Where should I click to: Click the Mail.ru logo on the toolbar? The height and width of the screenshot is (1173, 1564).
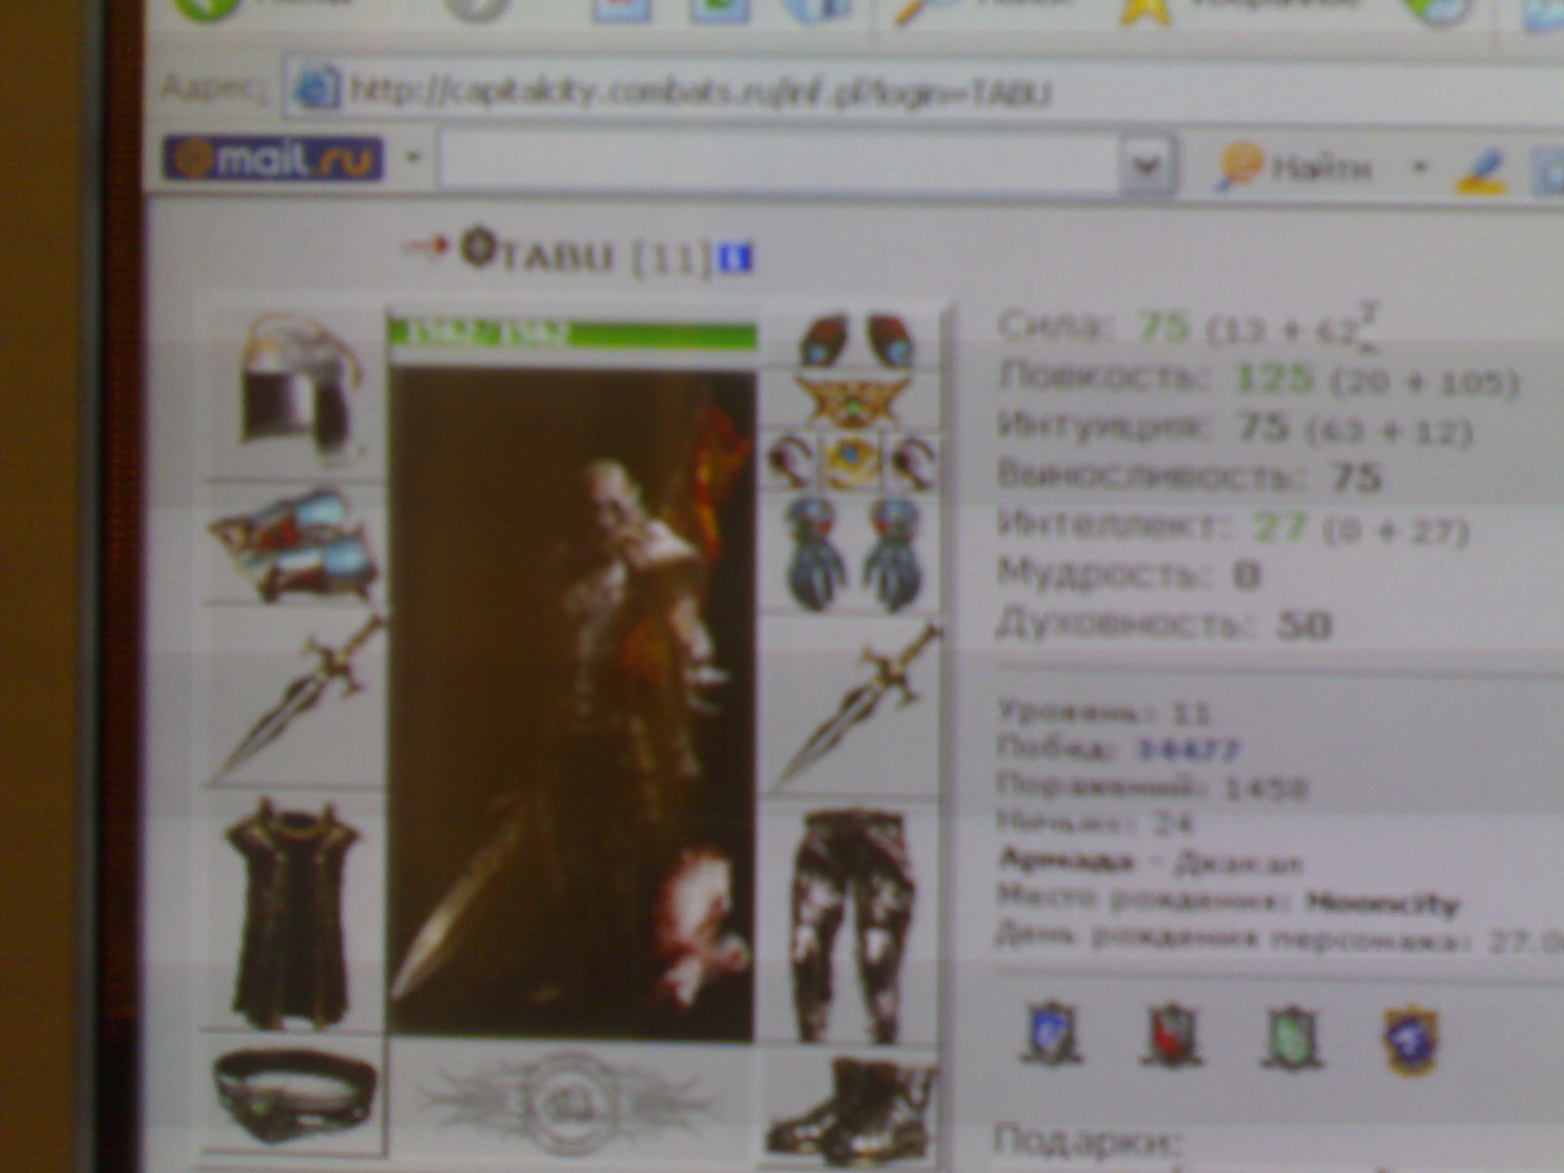[273, 159]
